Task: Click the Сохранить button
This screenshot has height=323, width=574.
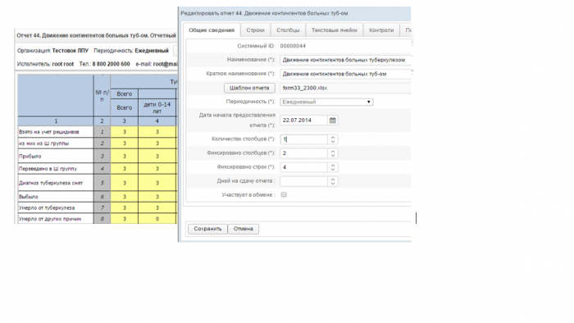Action: [207, 229]
